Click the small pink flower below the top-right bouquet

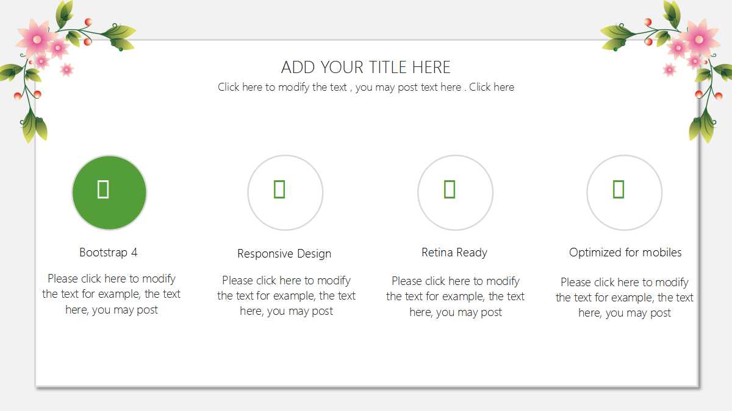coord(669,70)
